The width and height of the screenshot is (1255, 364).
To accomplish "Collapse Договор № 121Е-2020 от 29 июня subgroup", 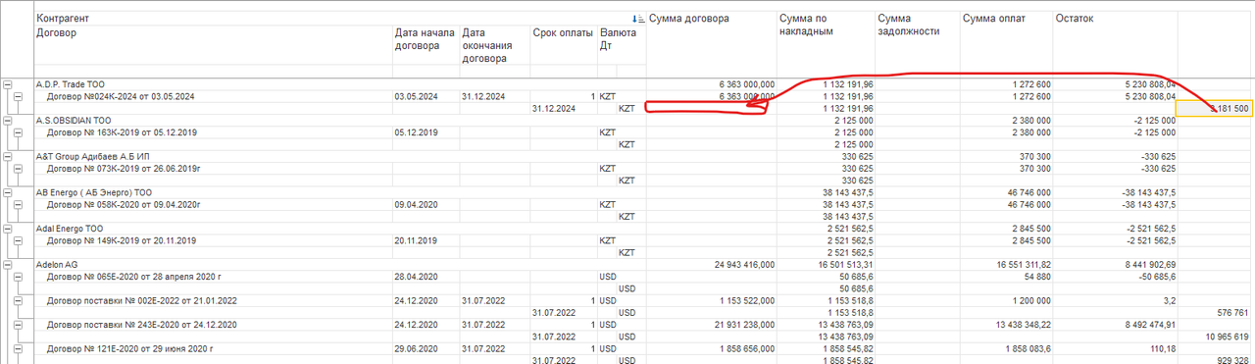I will (19, 348).
